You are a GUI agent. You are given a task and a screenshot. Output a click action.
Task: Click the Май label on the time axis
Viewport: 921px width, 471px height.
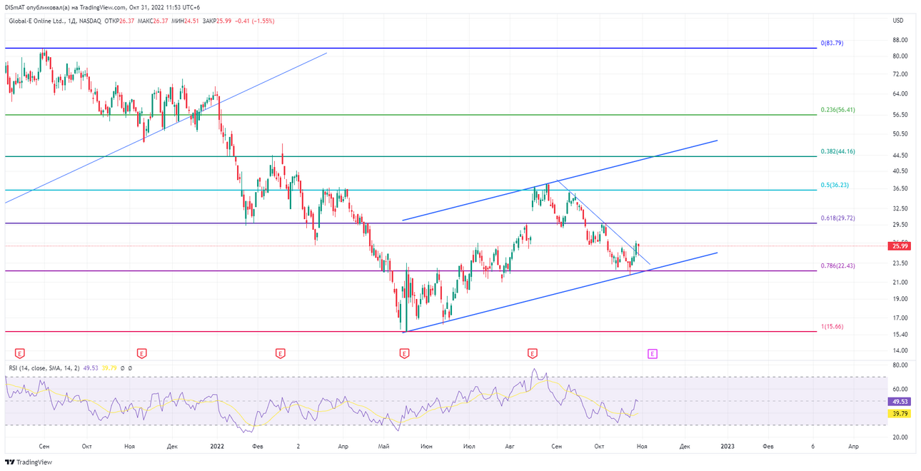point(385,446)
